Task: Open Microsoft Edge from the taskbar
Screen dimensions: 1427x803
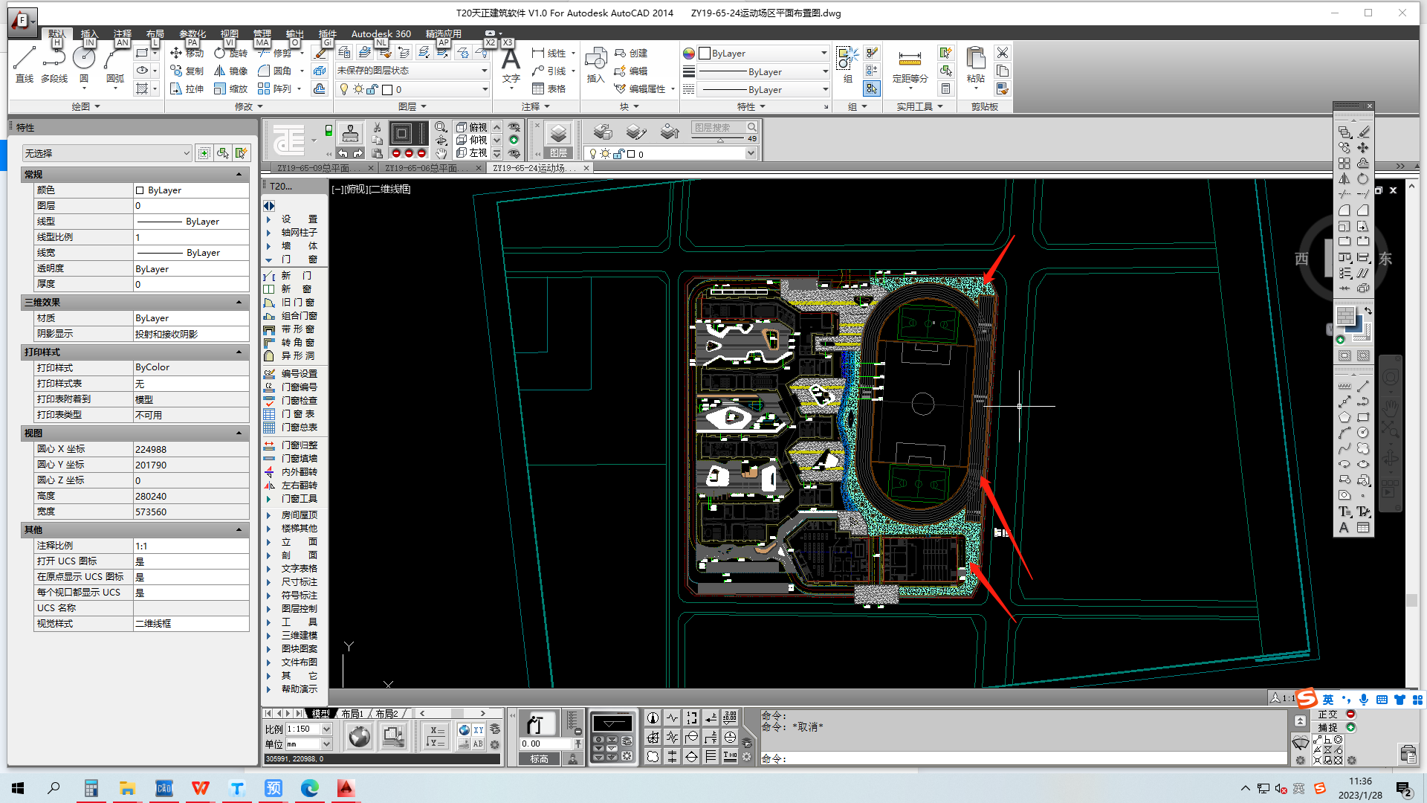Action: click(309, 788)
